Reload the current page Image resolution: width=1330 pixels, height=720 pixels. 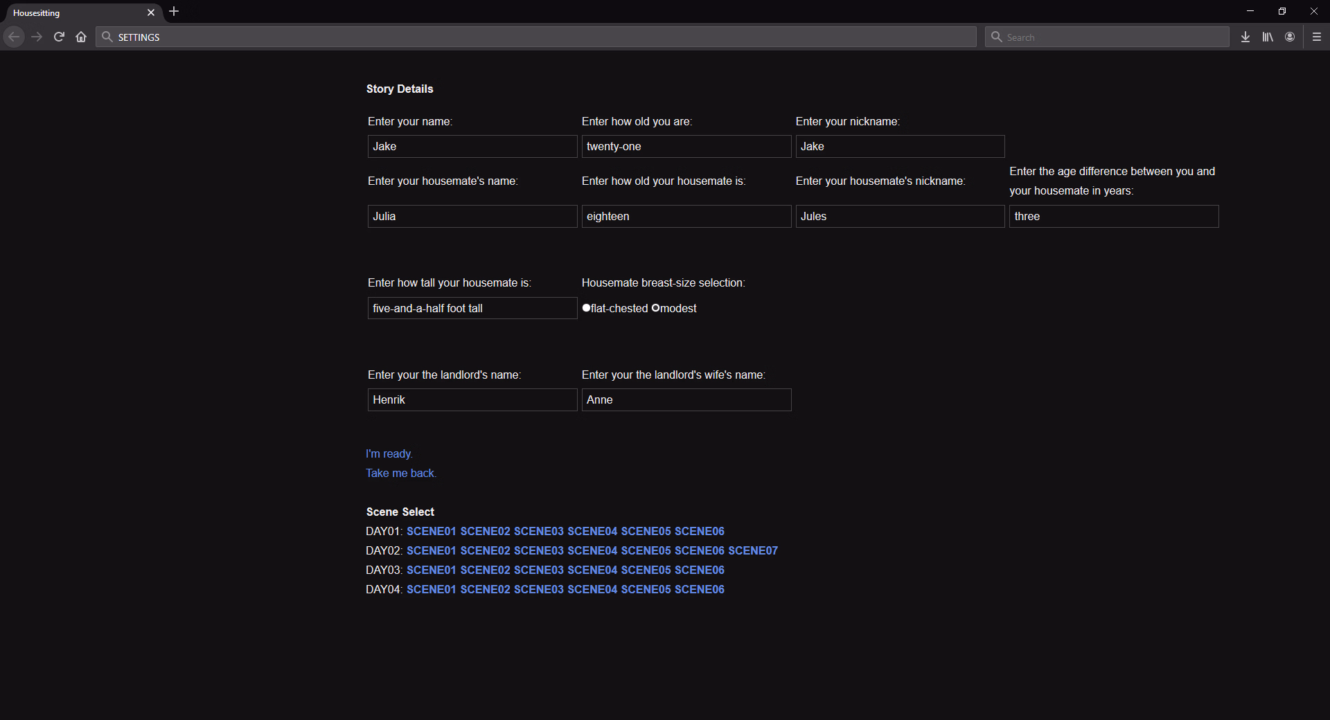[x=59, y=37]
